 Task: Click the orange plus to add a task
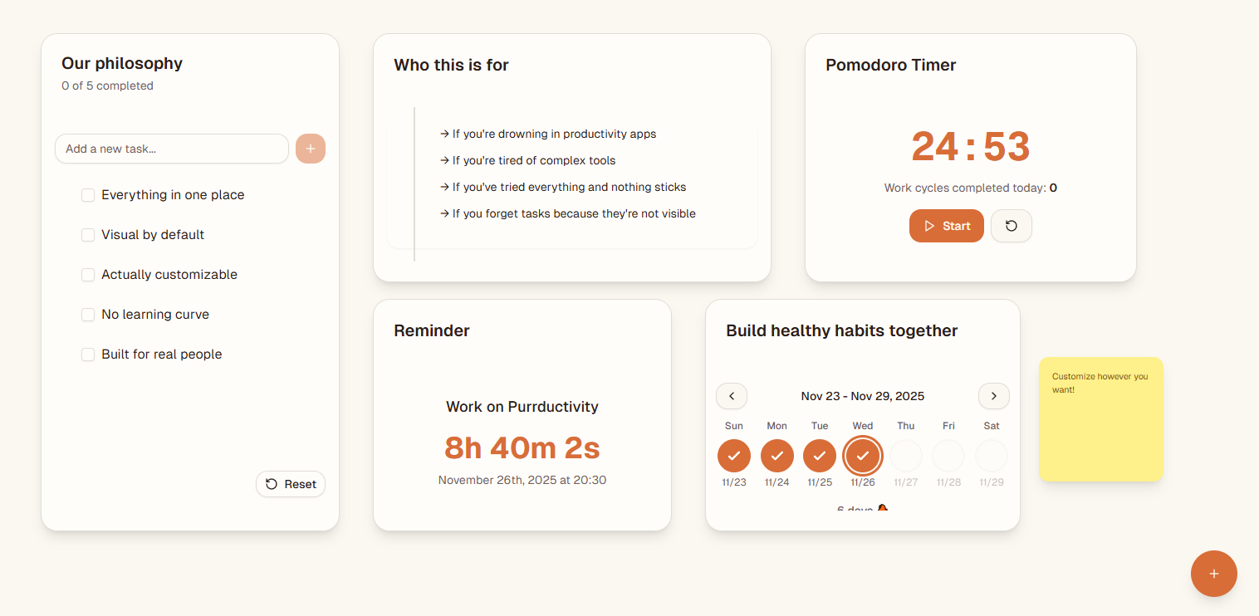(x=310, y=149)
